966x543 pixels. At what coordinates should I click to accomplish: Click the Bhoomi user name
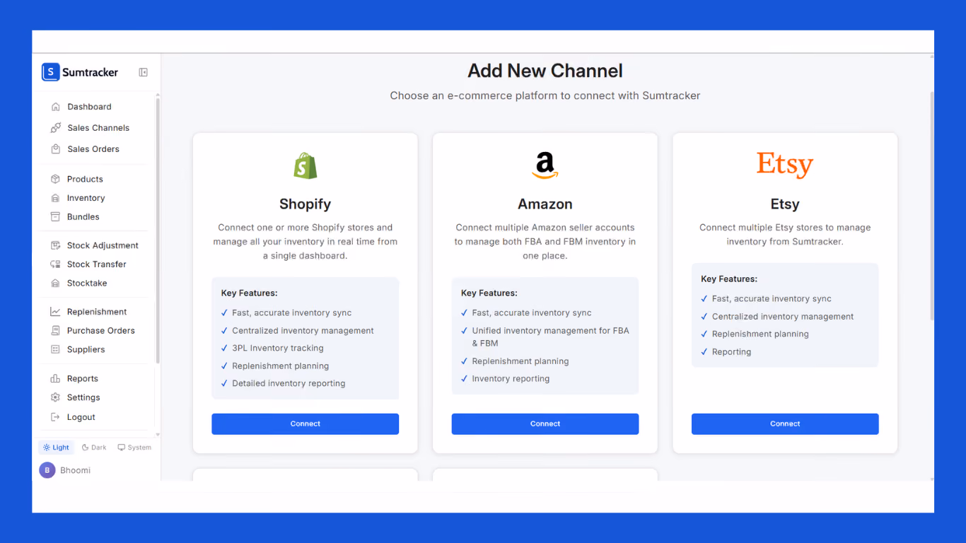tap(75, 470)
